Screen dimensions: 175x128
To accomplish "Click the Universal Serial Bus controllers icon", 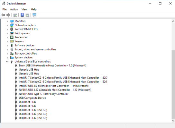I will [x=12, y=62].
